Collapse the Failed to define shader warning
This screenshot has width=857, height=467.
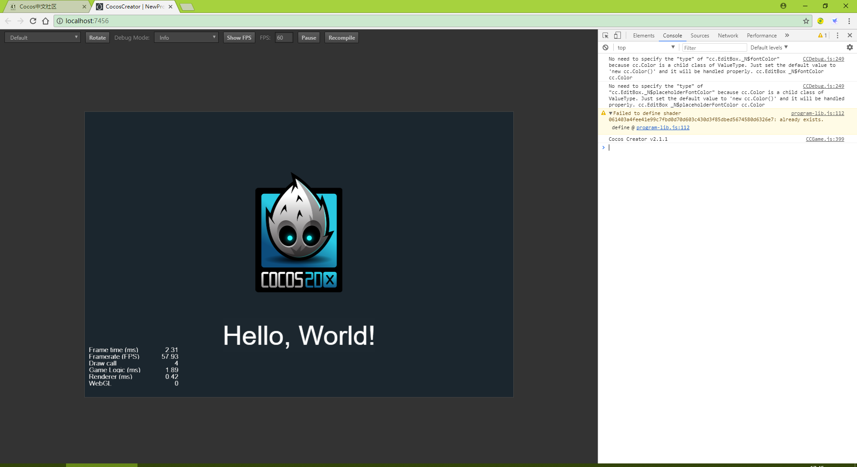click(611, 114)
